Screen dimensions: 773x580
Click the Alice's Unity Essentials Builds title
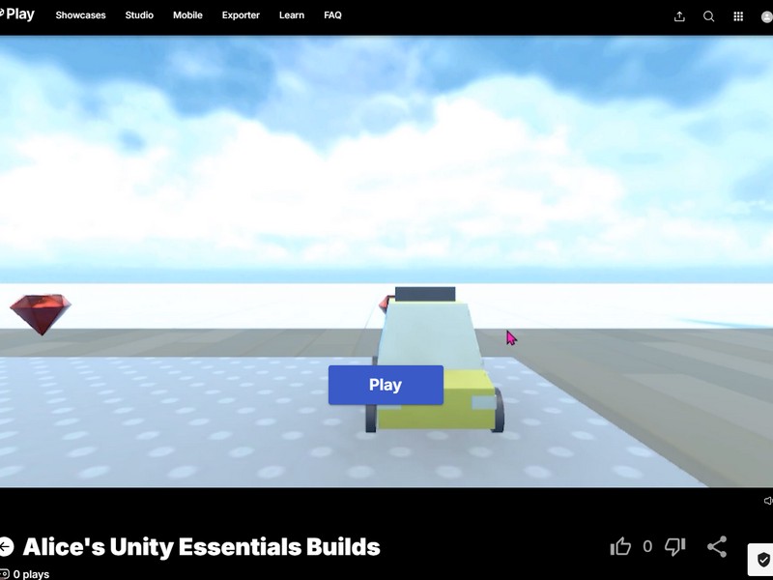tap(203, 546)
